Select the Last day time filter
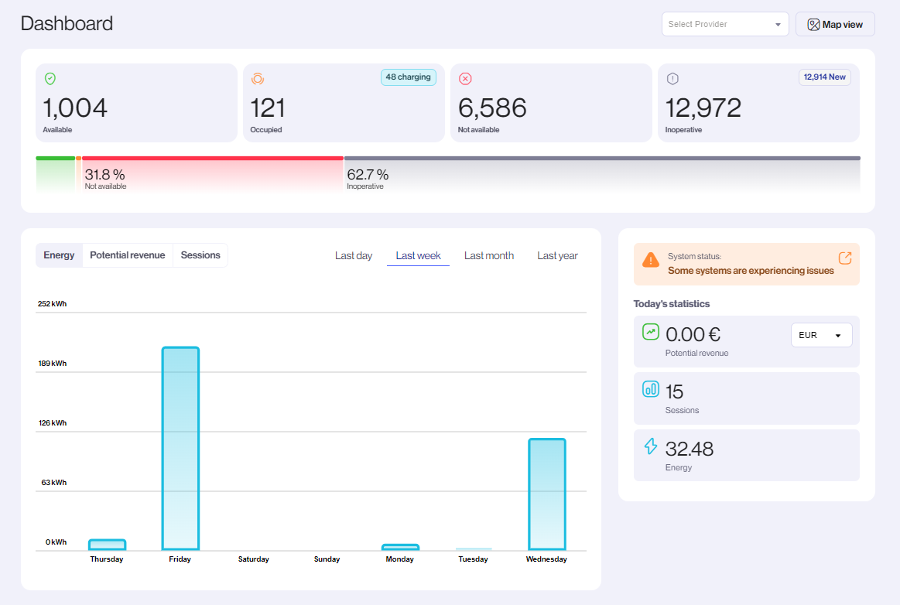 [x=354, y=255]
